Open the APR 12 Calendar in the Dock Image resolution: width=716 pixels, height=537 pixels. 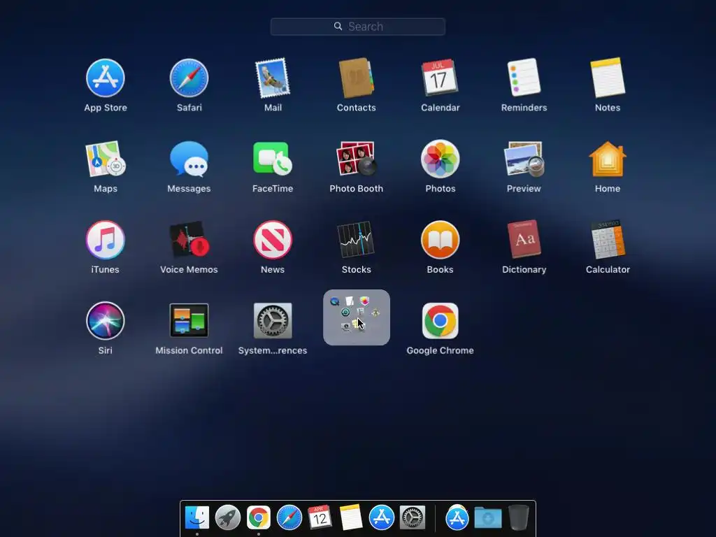[x=320, y=517]
